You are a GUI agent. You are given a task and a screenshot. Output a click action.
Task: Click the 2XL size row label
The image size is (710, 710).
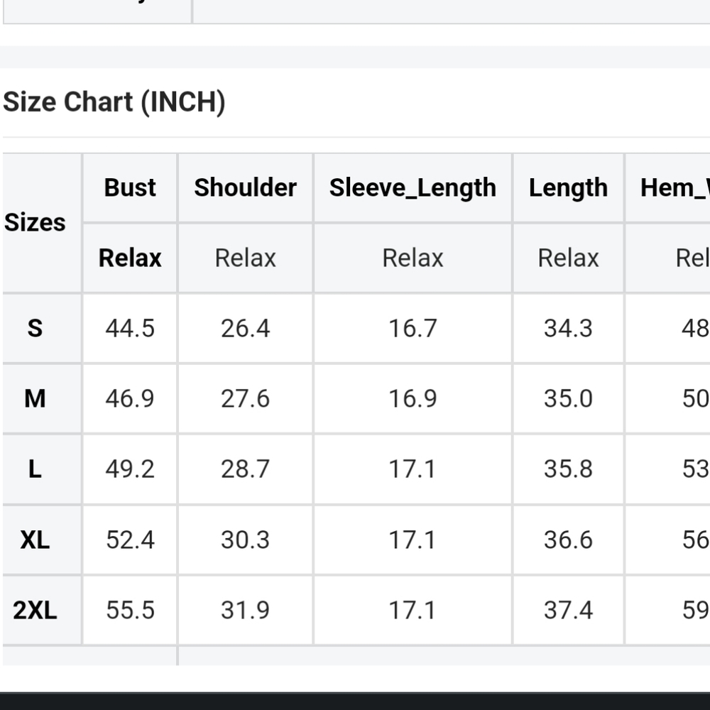(35, 610)
